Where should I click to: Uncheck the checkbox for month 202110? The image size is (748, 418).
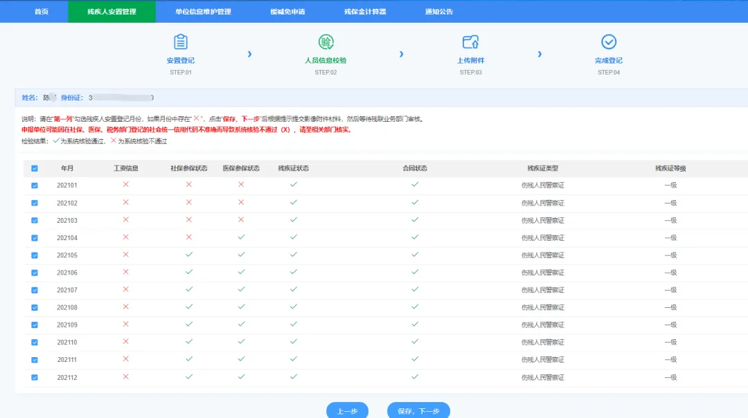35,342
